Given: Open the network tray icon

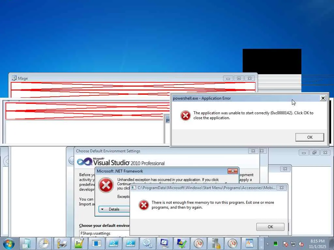Looking at the screenshot, I should 293,244.
